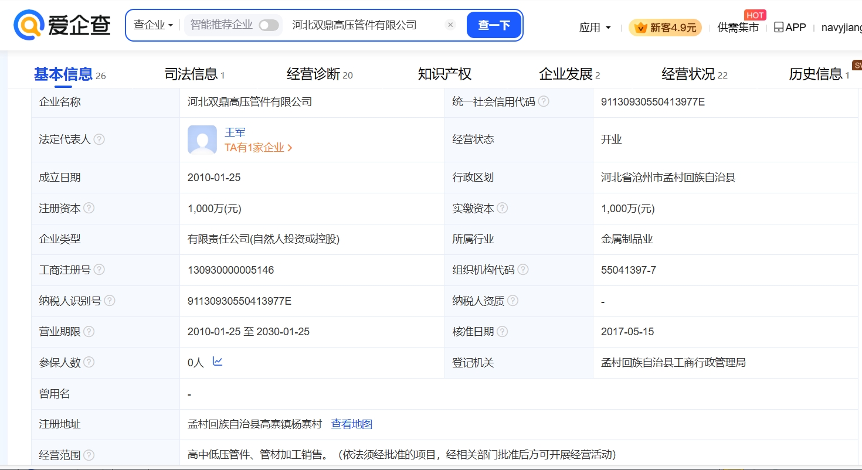Open the 查企业 search type dropdown
The image size is (862, 470).
153,25
